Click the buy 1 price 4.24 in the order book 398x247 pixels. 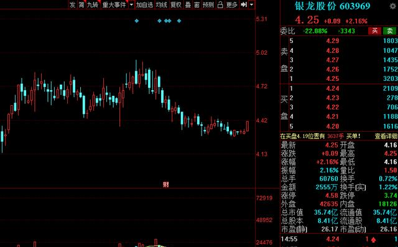click(x=333, y=88)
